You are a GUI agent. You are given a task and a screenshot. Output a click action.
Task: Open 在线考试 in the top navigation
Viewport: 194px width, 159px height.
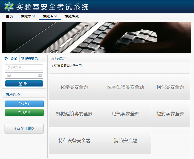(x=72, y=16)
